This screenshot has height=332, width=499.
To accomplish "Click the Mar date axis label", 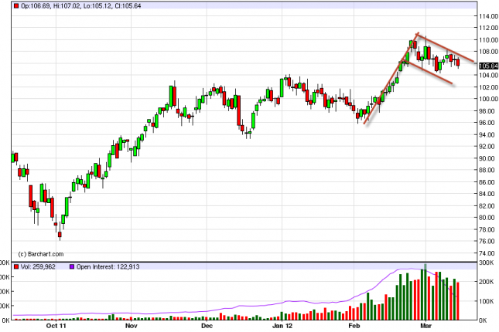I will pyautogui.click(x=426, y=326).
